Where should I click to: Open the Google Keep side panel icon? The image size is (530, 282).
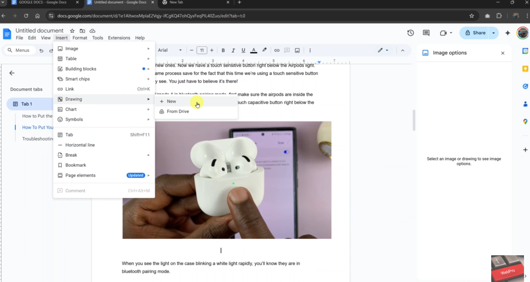click(525, 69)
